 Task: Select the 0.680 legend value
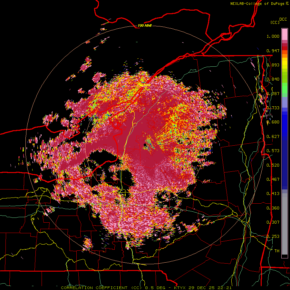(273, 122)
